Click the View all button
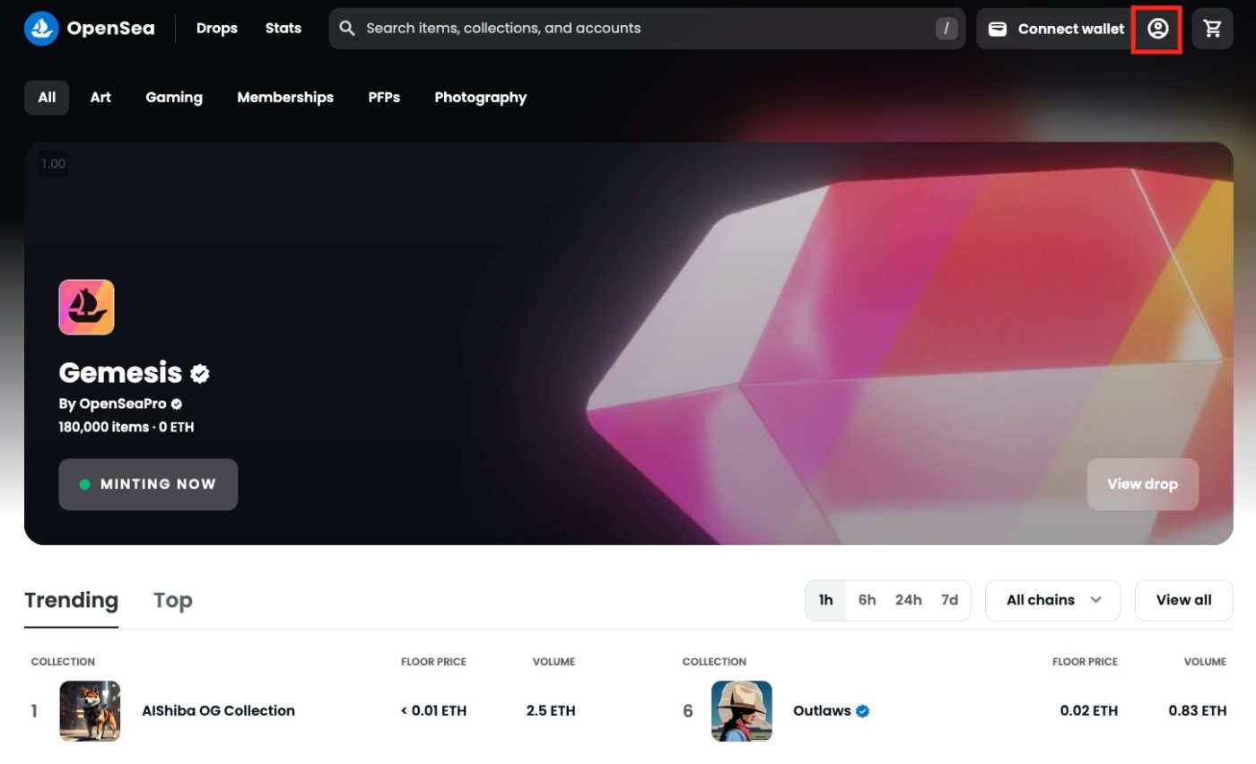Image resolution: width=1256 pixels, height=764 pixels. coord(1183,600)
